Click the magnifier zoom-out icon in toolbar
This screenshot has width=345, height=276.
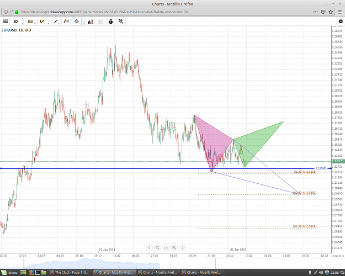tap(121, 22)
